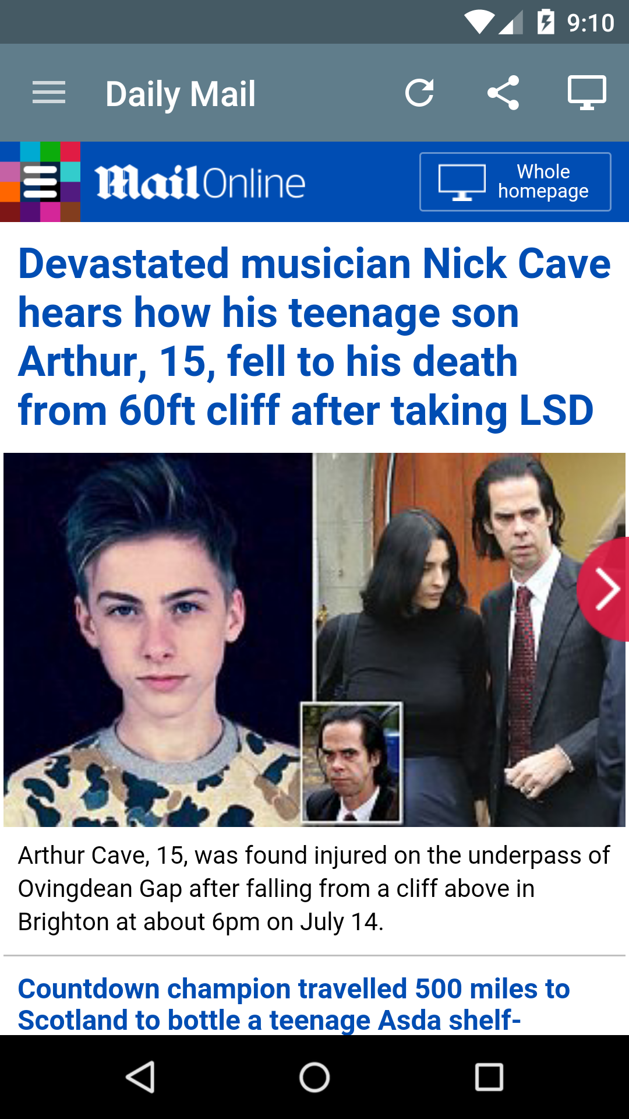Tap the Arthur Cave summary paragraph
Image resolution: width=629 pixels, height=1119 pixels.
click(314, 889)
